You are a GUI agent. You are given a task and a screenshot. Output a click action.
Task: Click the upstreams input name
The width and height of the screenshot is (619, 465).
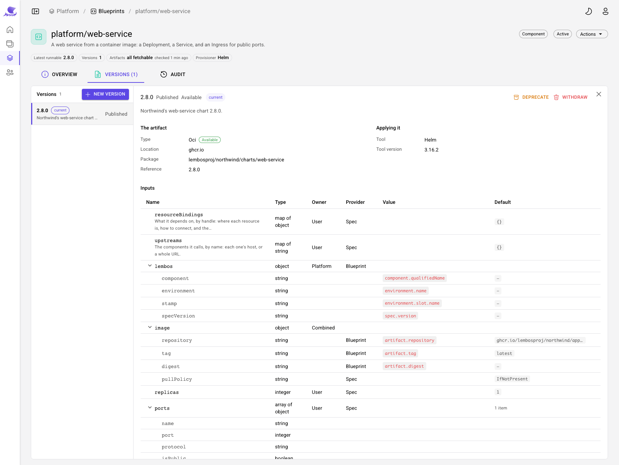pyautogui.click(x=168, y=241)
